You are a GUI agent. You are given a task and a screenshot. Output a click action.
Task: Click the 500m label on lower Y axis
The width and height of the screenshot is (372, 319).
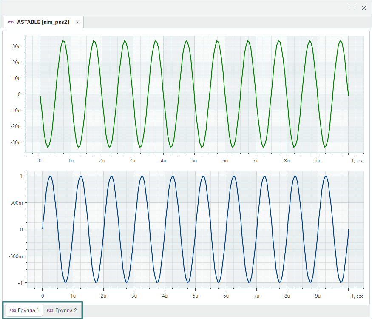pyautogui.click(x=16, y=203)
